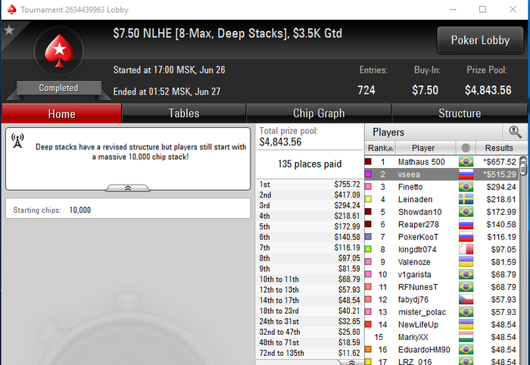Switch to the Tables tab

(184, 114)
